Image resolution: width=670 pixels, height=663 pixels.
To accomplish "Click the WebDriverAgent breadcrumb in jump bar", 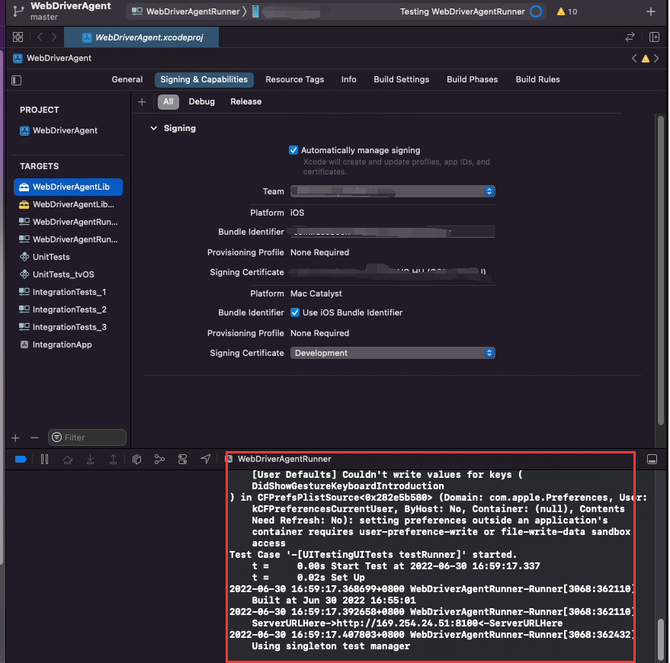I will pyautogui.click(x=53, y=59).
